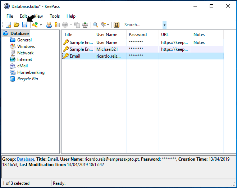Open the Show Entries dropdown arrow
Image resolution: width=237 pixels, height=188 pixels.
pyautogui.click(x=108, y=25)
